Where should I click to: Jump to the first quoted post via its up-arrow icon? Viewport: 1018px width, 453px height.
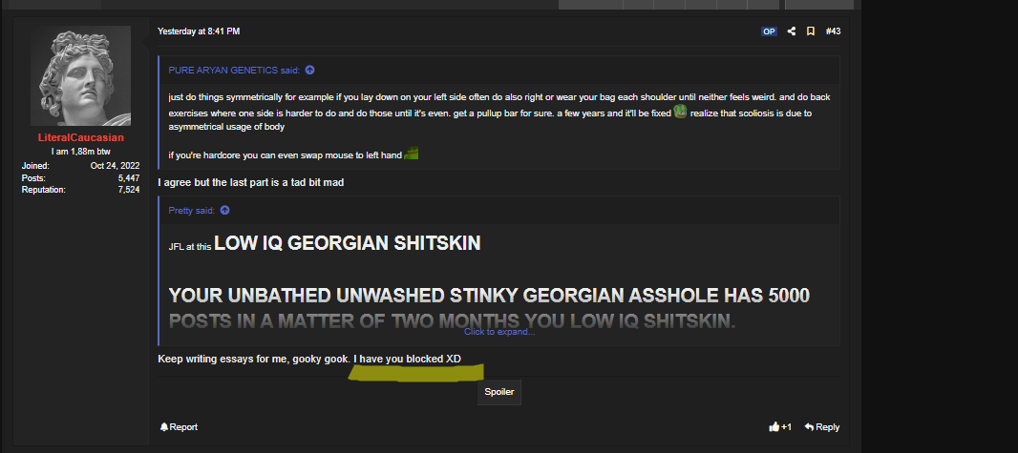(x=309, y=70)
